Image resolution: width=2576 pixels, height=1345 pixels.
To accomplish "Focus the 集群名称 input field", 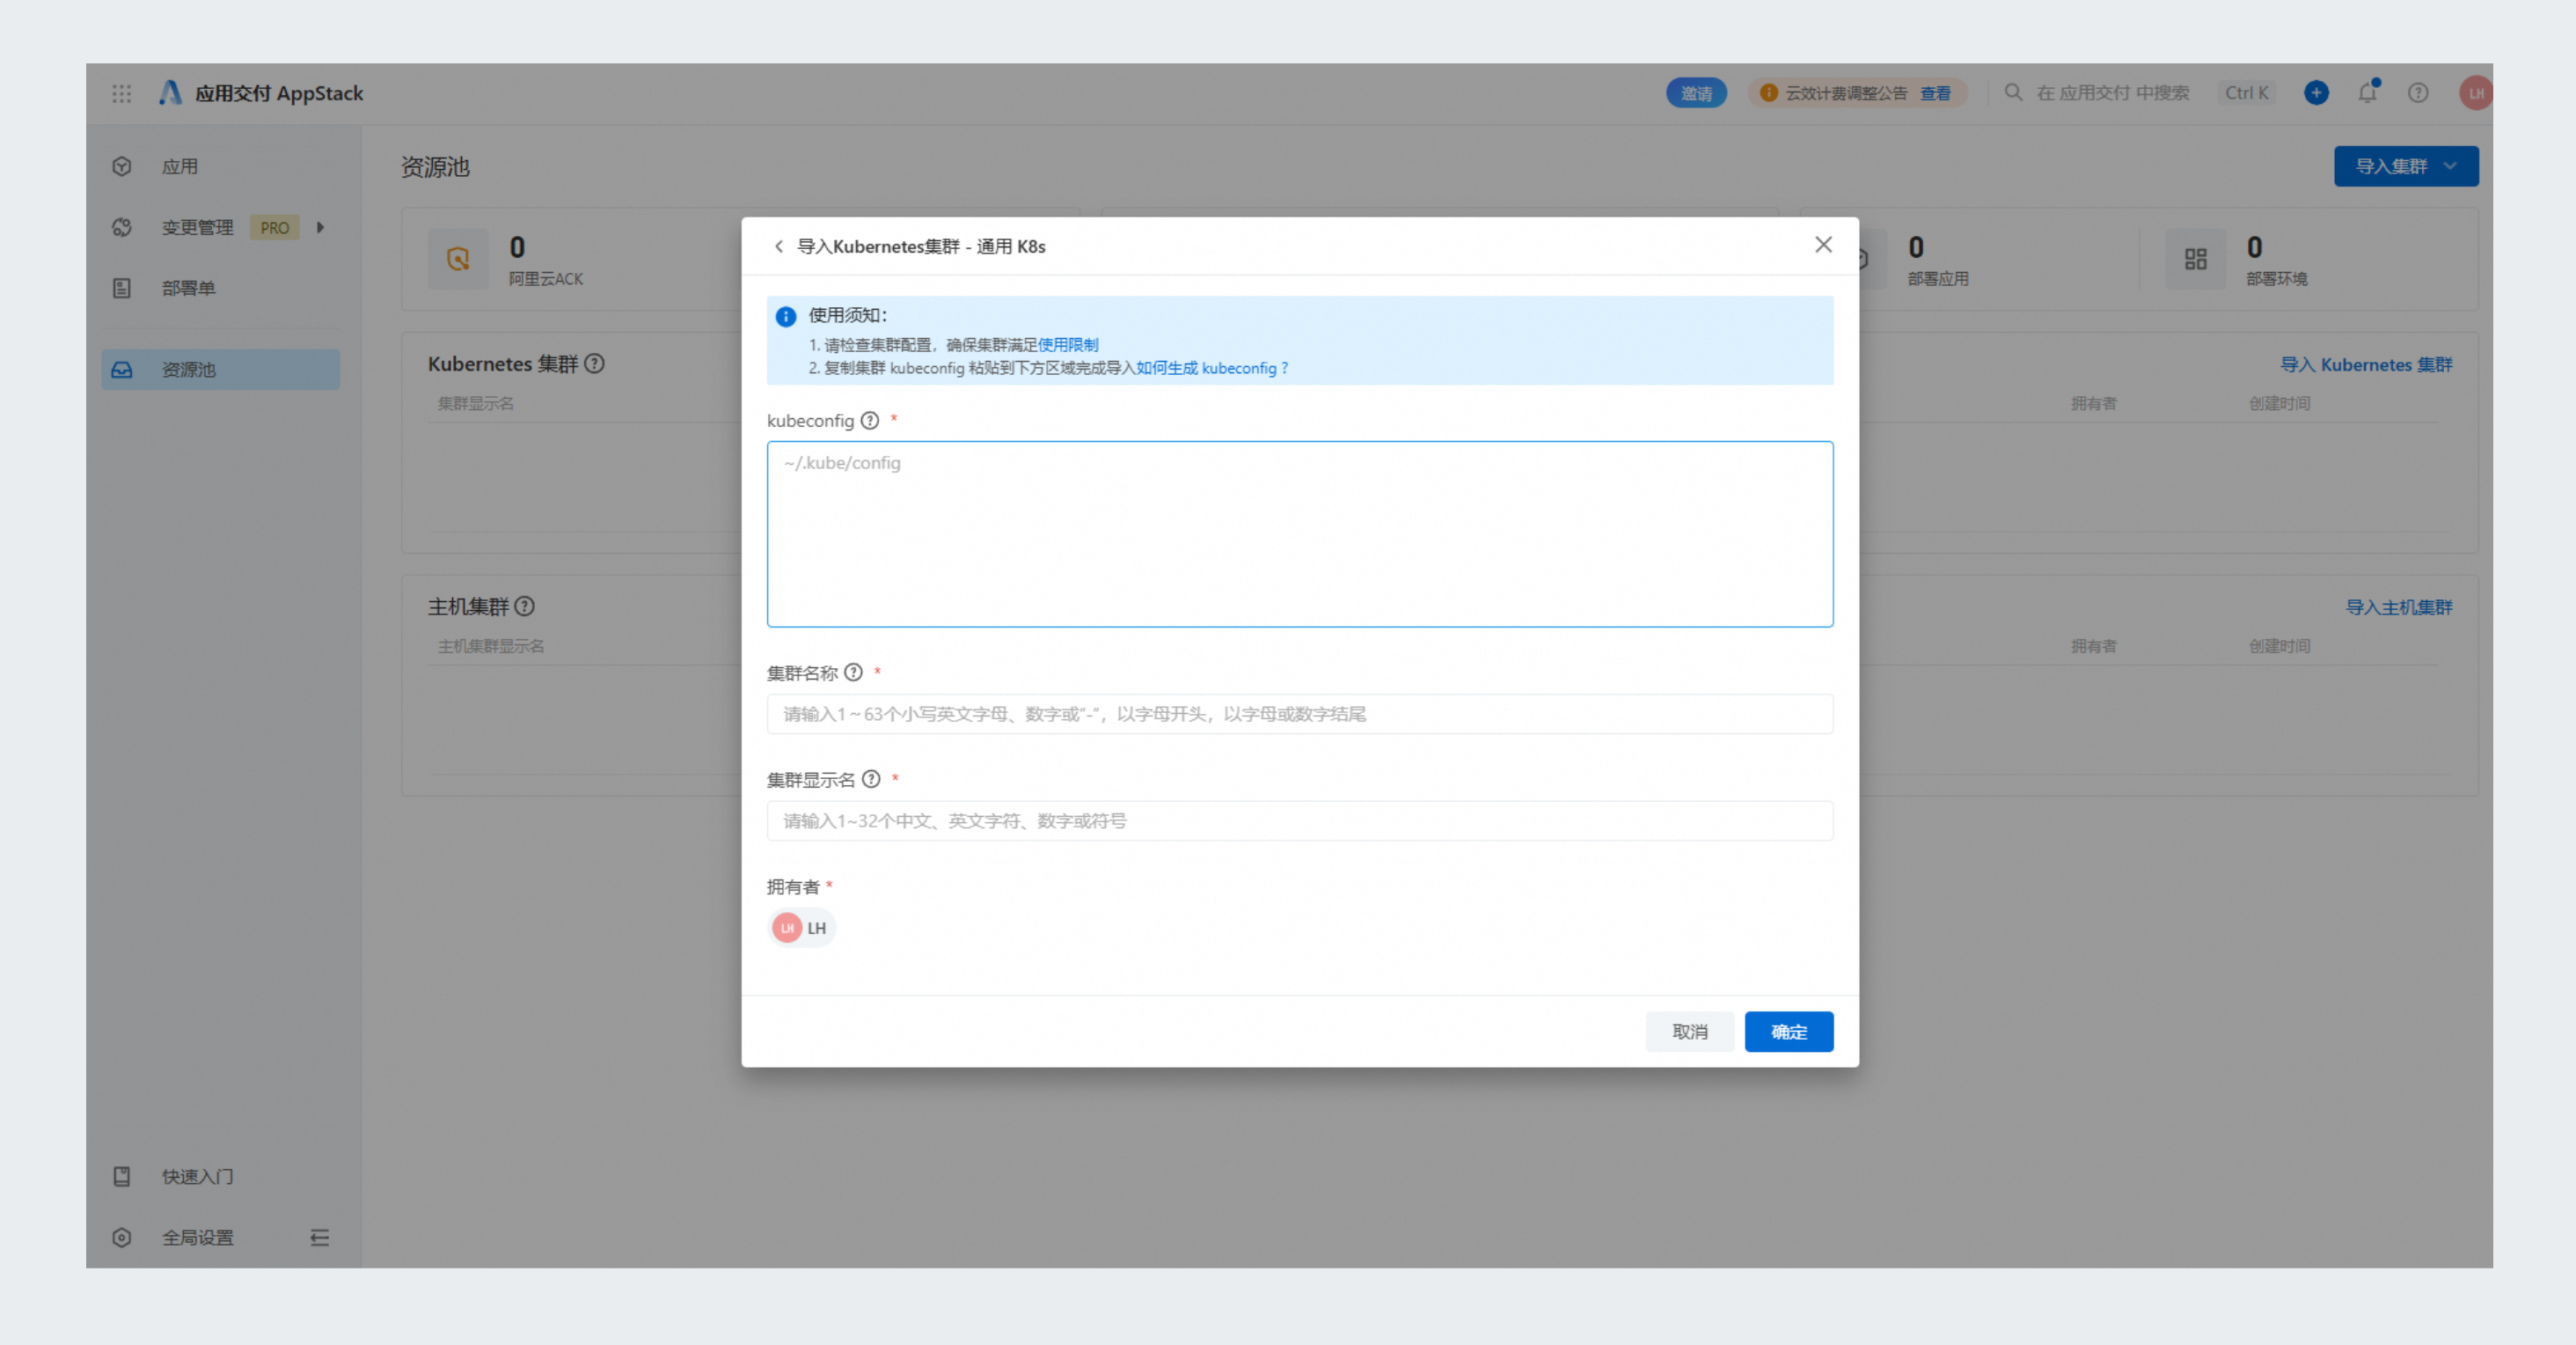I will [x=1299, y=714].
